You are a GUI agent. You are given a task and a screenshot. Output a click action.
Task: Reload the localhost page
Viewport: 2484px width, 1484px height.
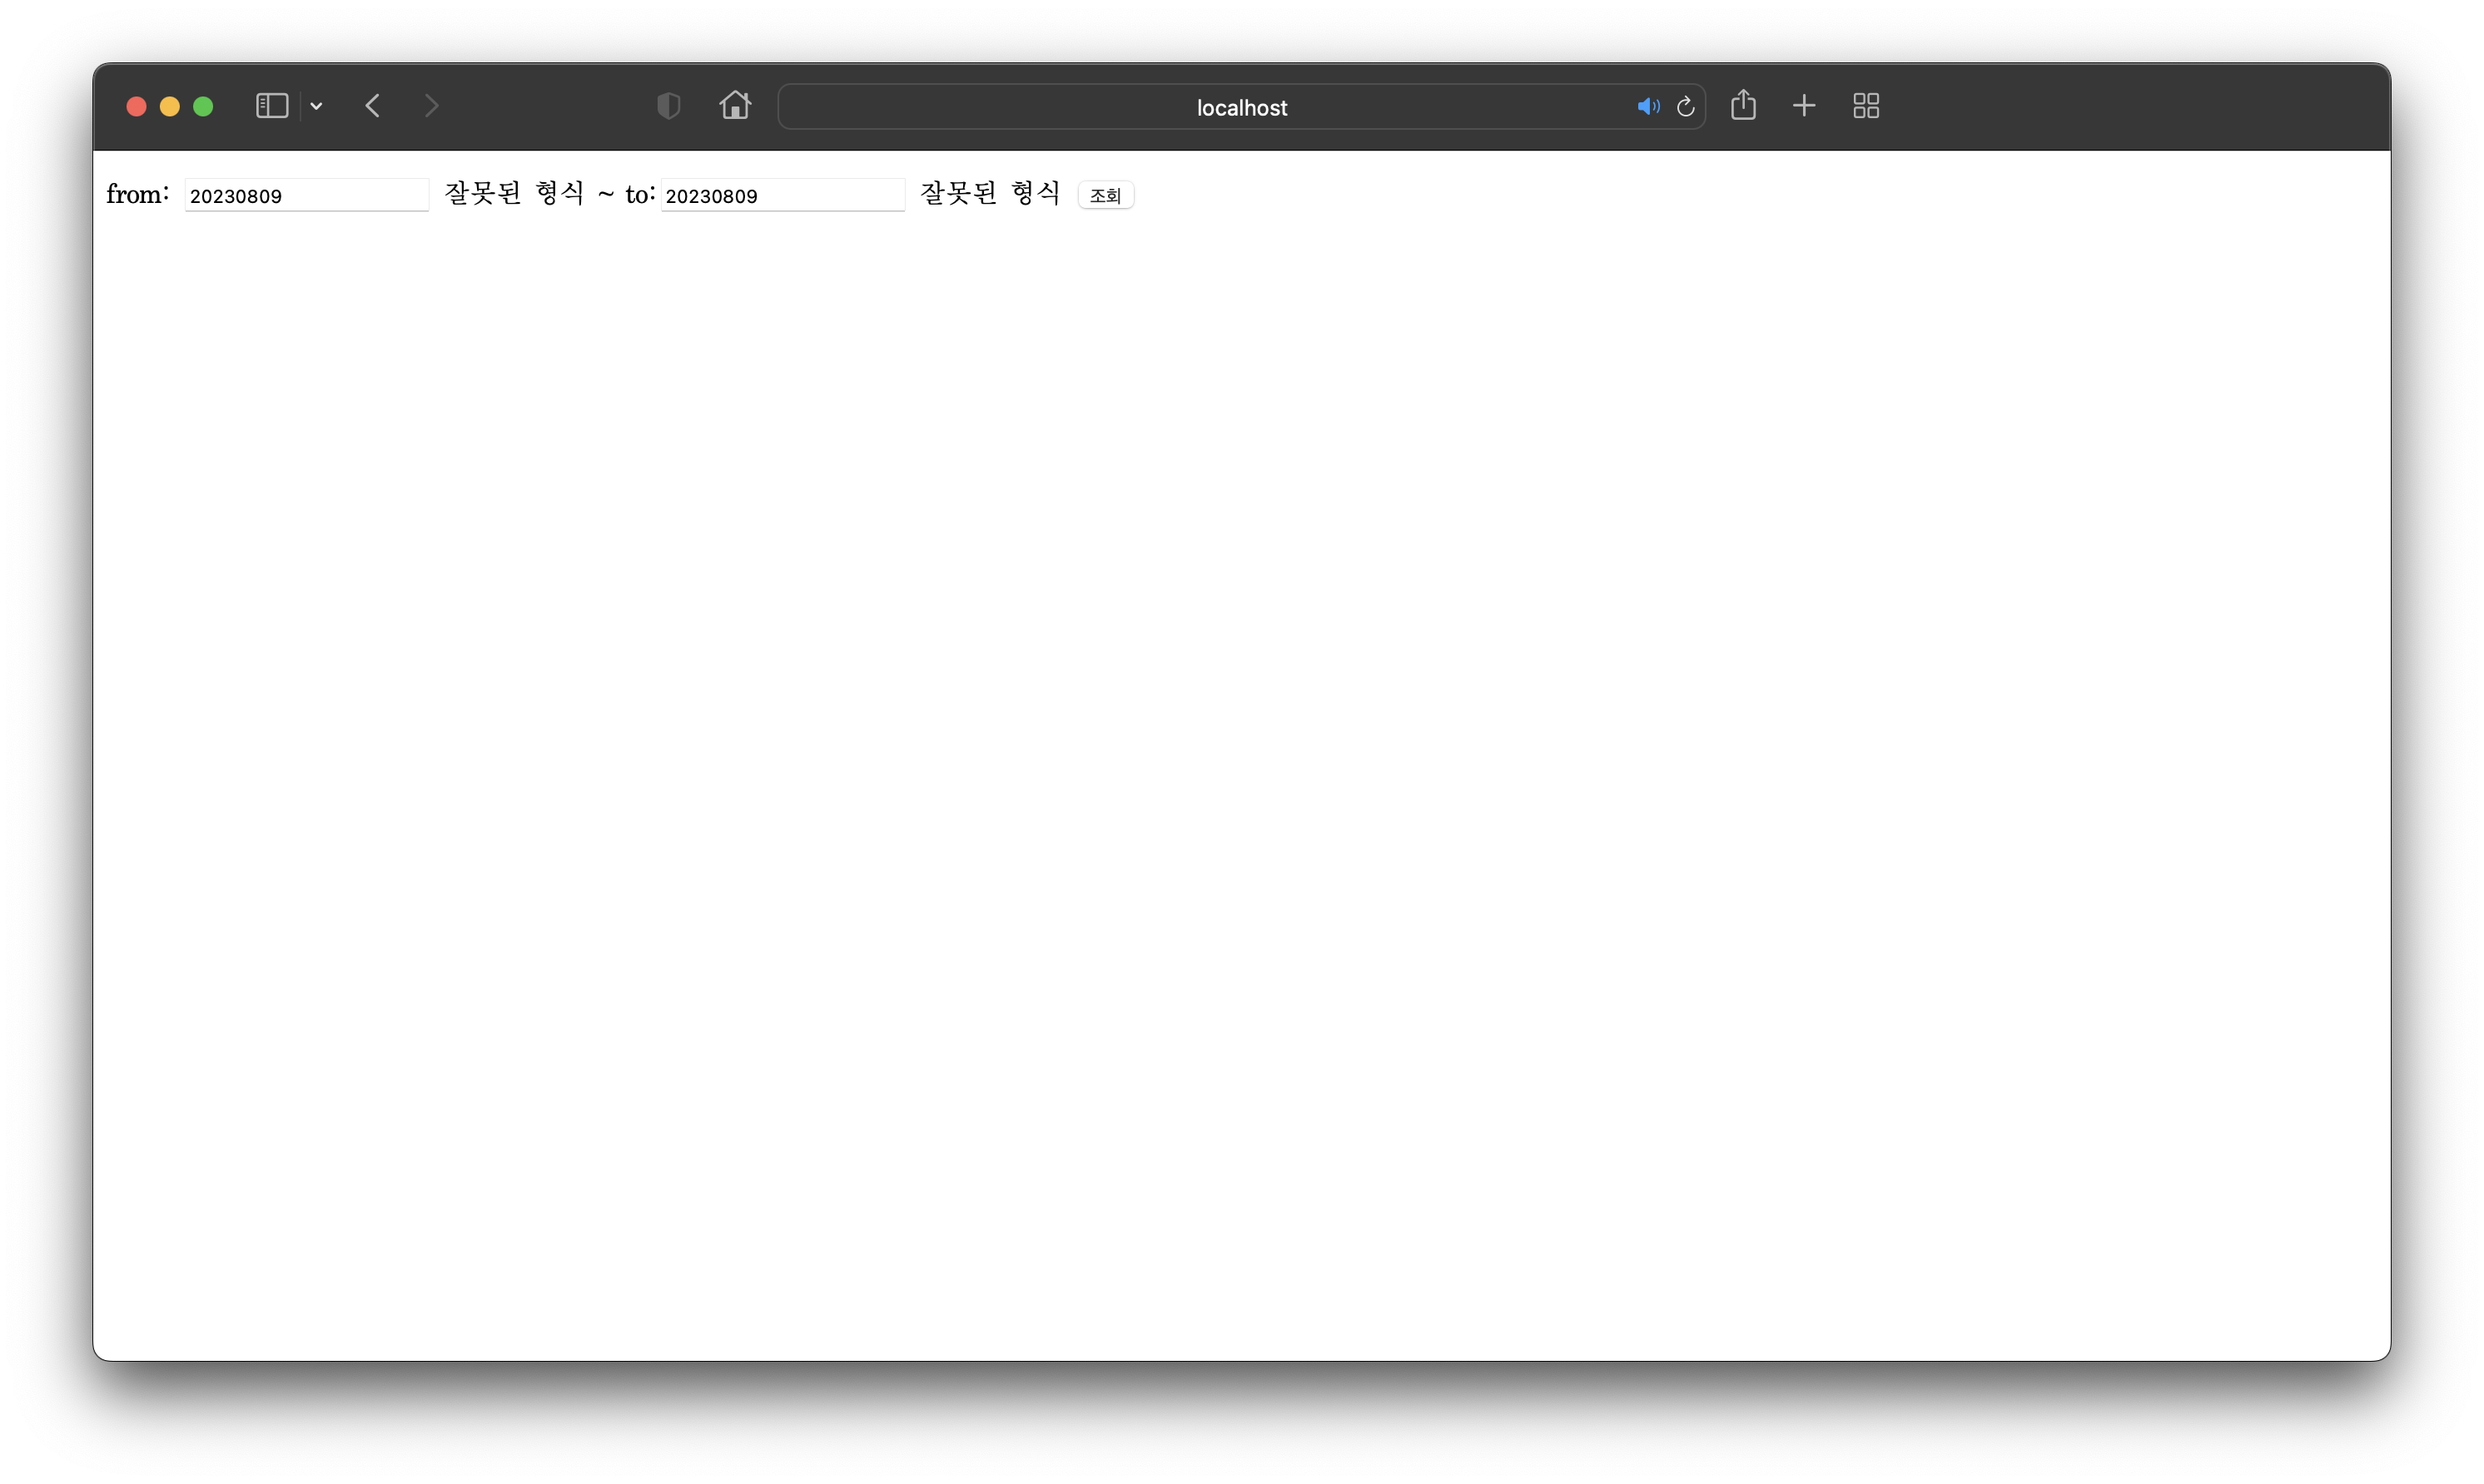coord(1685,106)
